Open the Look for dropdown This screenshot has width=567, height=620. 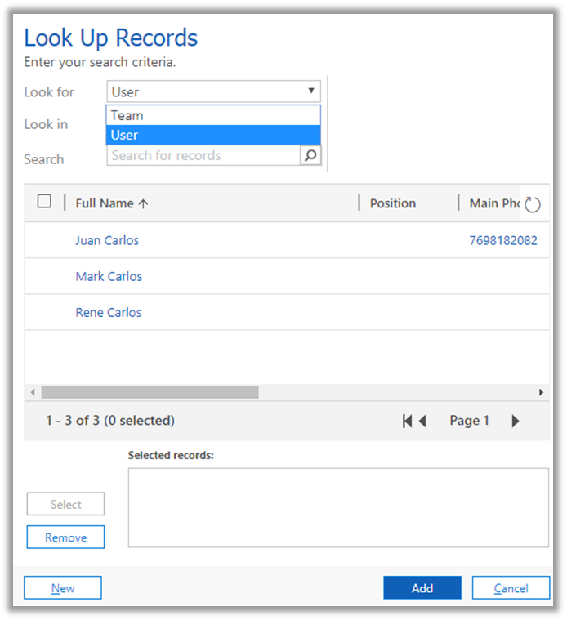[213, 91]
